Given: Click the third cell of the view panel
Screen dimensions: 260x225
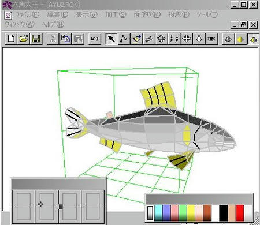Looking at the screenshot, I should (70, 207).
